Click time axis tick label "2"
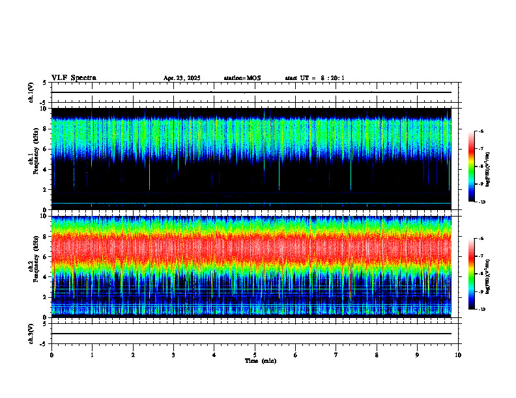The image size is (516, 398). click(x=133, y=355)
